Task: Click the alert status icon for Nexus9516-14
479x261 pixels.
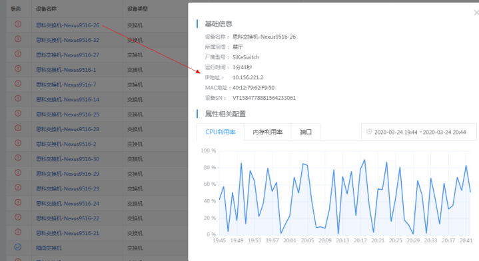Action: coord(18,99)
